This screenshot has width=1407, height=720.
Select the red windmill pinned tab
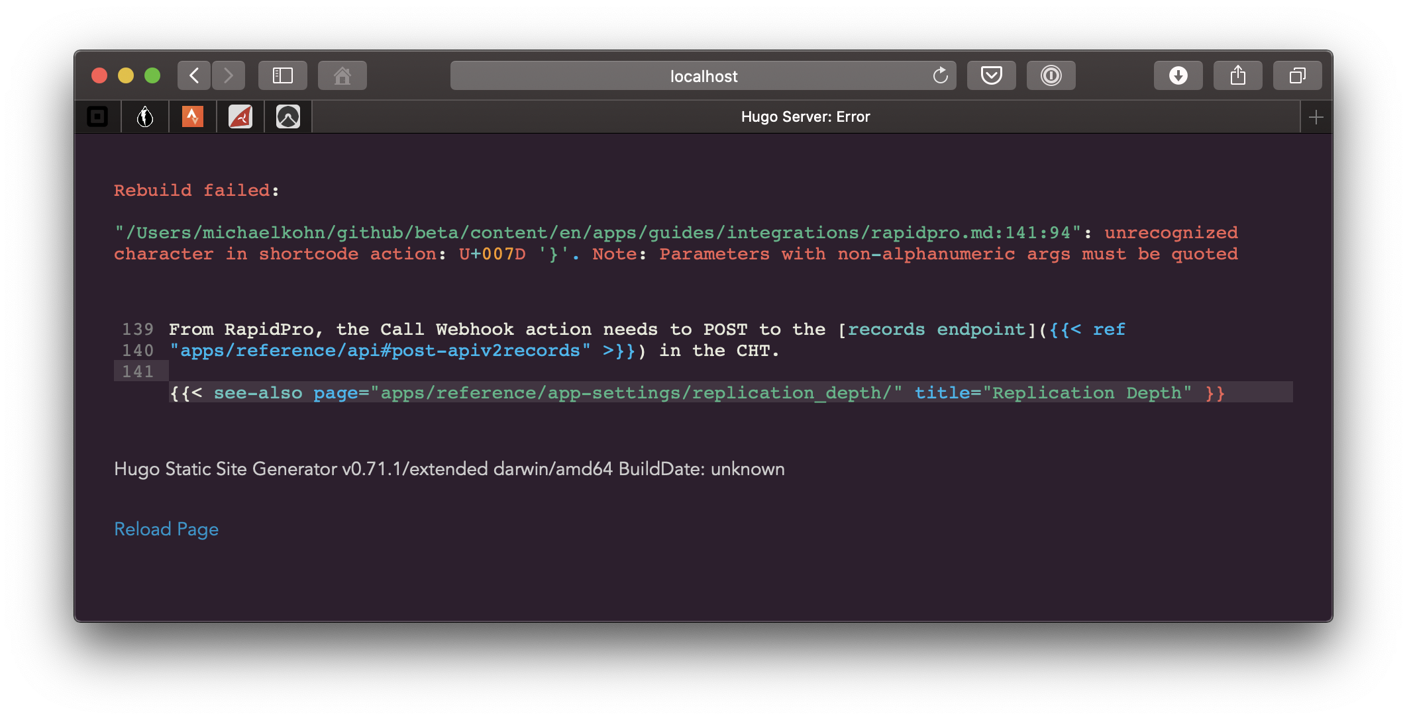[240, 116]
